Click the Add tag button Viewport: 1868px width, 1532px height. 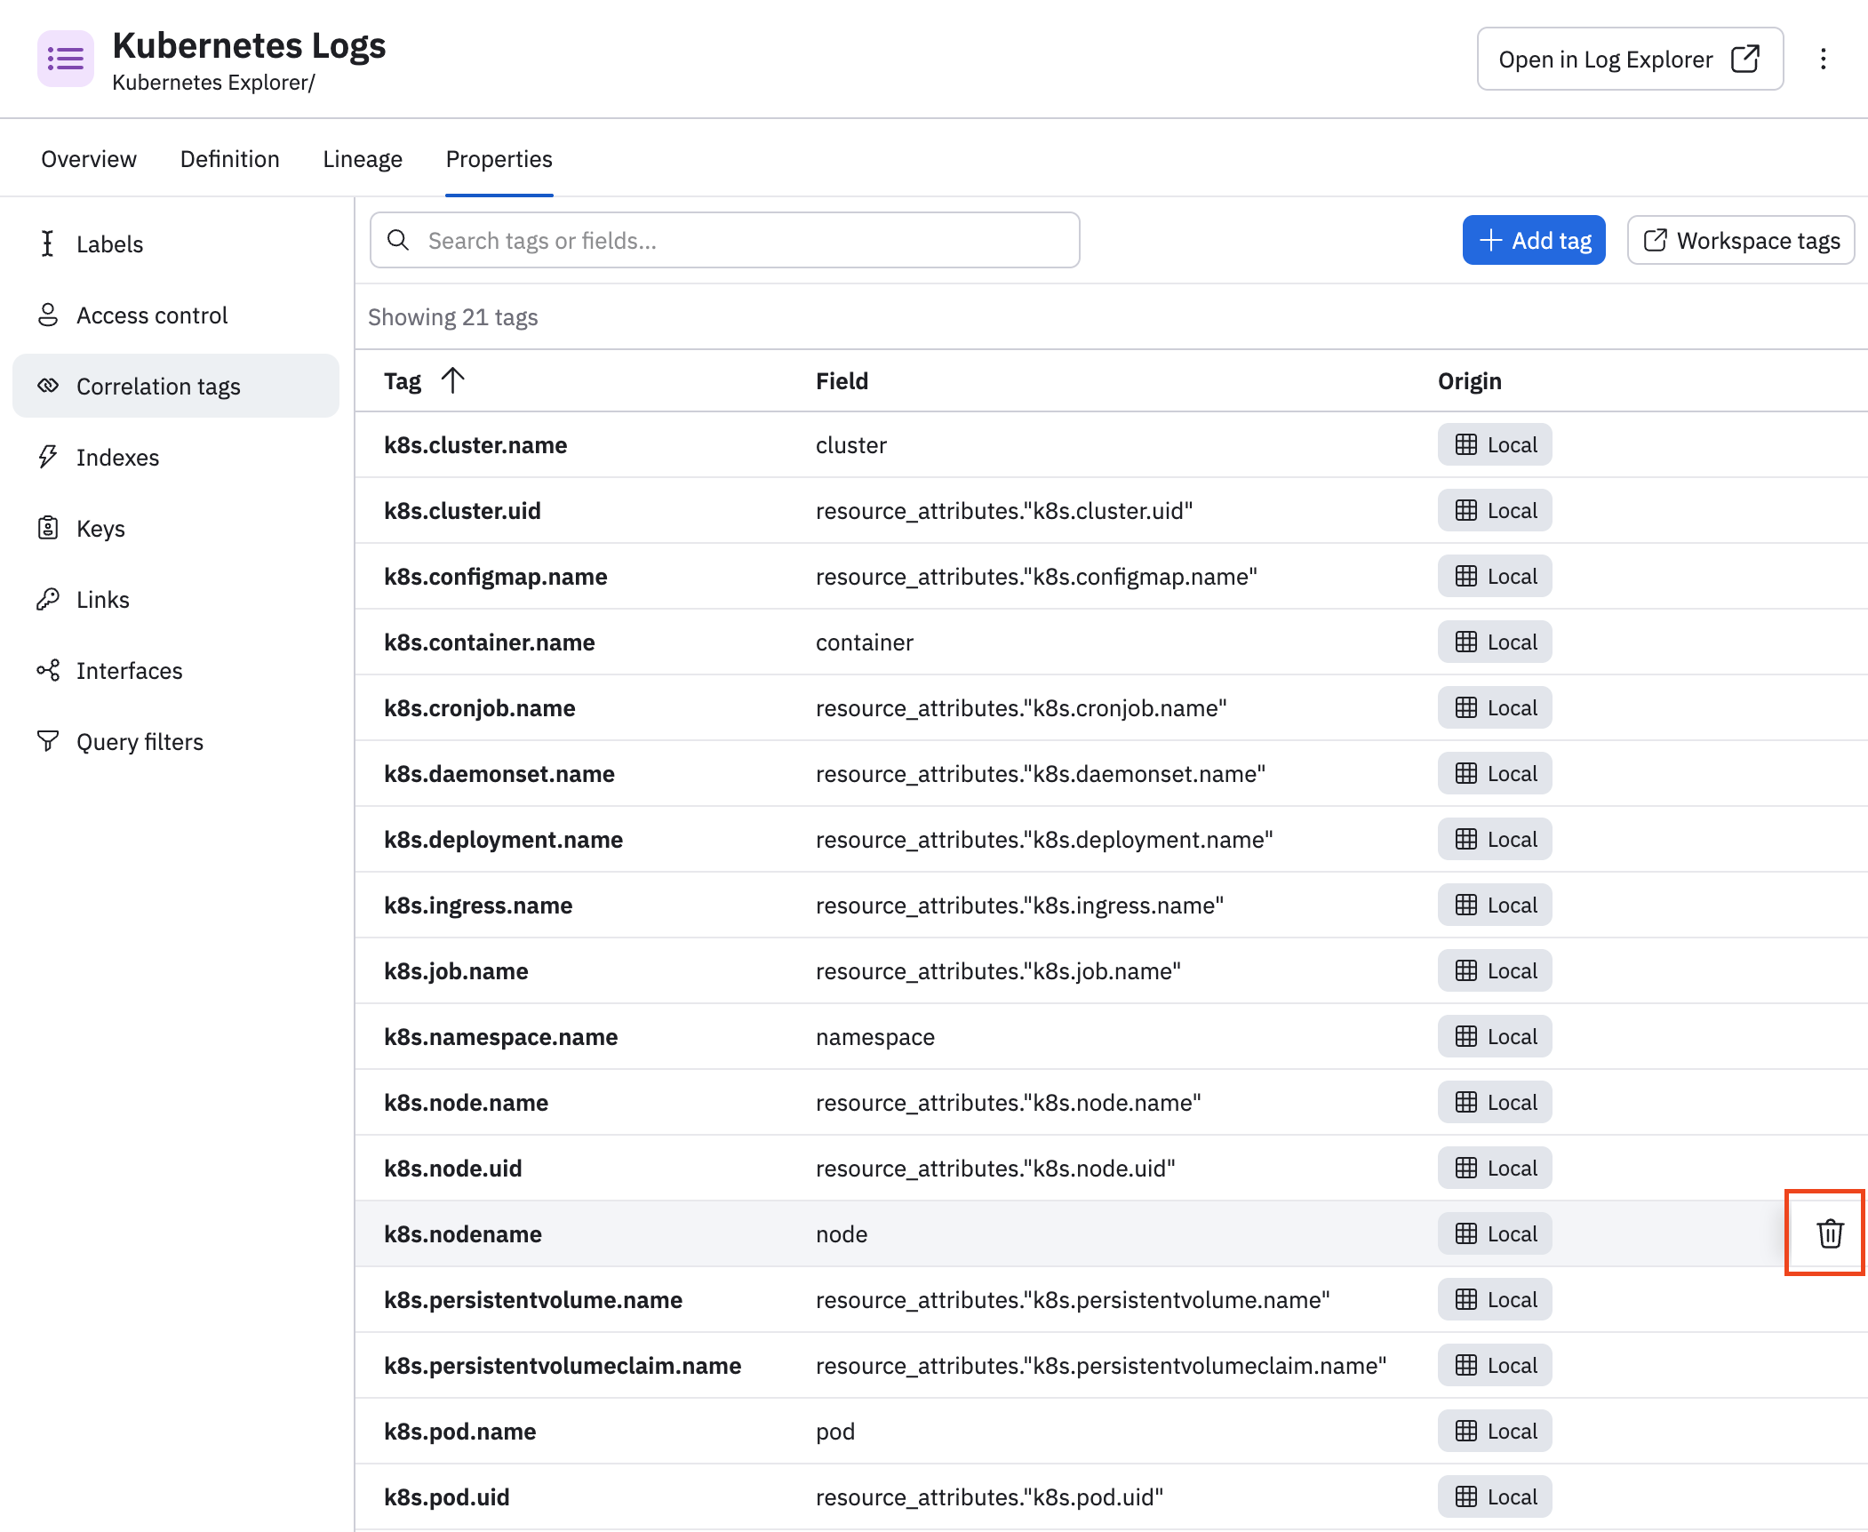pyautogui.click(x=1534, y=240)
